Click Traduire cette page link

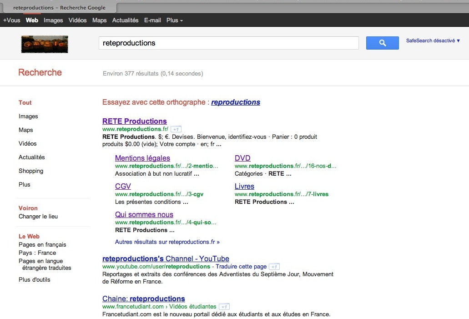241,266
